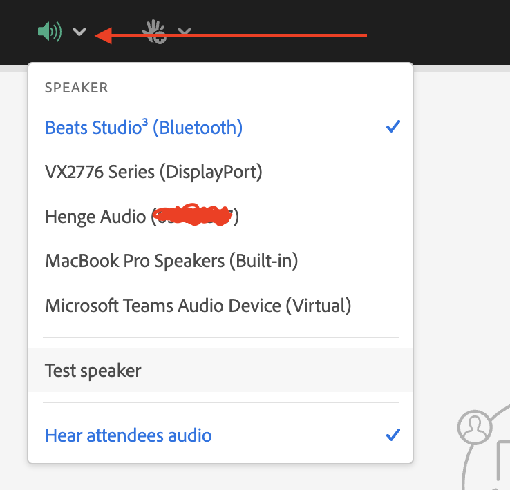The image size is (510, 490).
Task: Pick Microsoft Teams Audio Device (Virtual)
Action: click(x=220, y=305)
